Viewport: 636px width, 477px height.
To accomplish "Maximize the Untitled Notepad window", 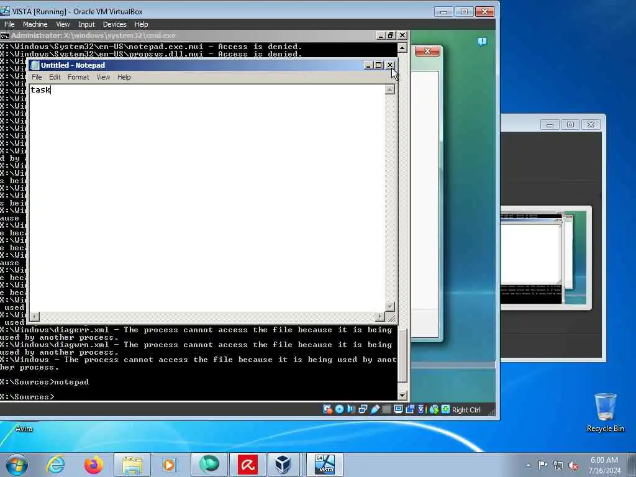I will pos(379,65).
